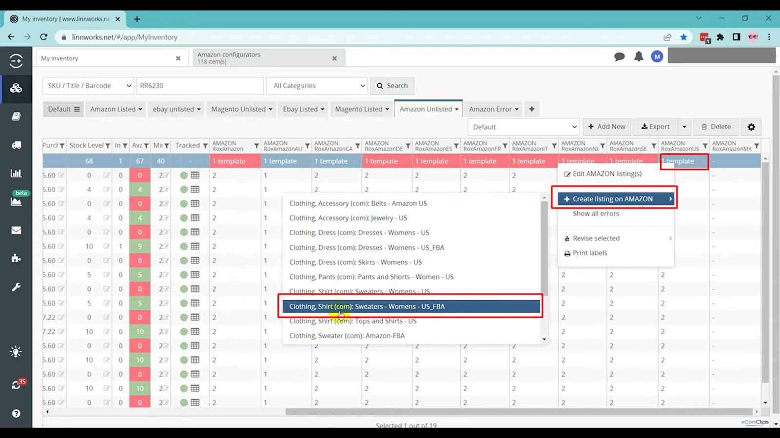Image resolution: width=780 pixels, height=438 pixels.
Task: Open the notifications bell
Action: pos(639,57)
